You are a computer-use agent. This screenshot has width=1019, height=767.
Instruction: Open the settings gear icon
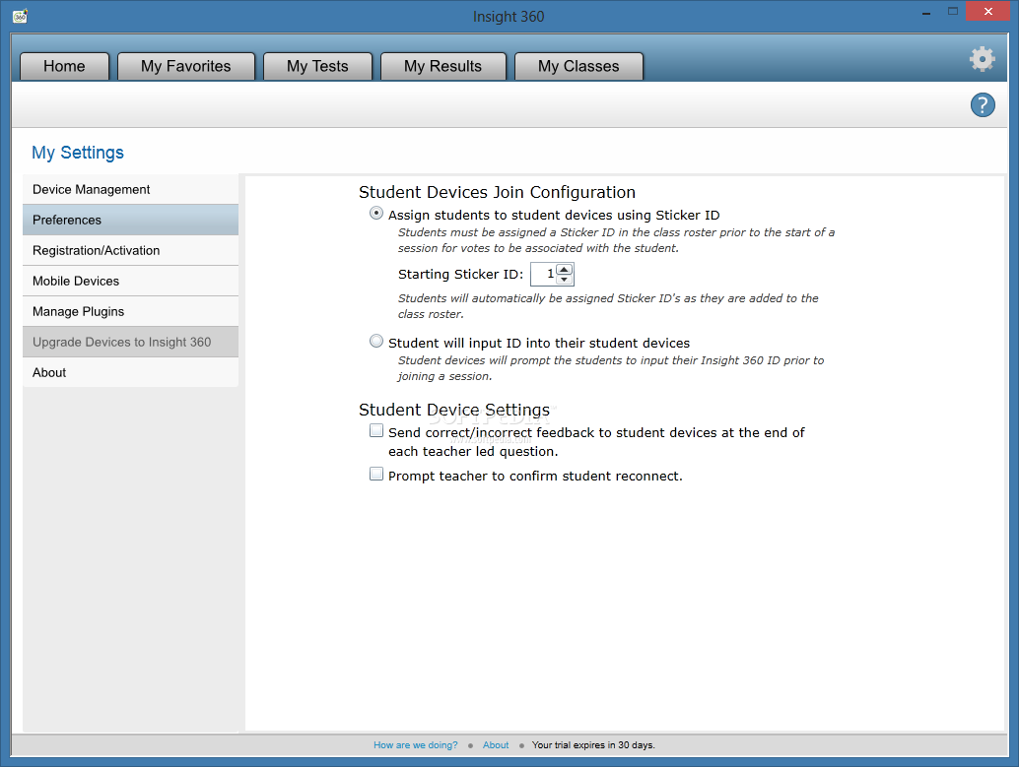[x=982, y=59]
